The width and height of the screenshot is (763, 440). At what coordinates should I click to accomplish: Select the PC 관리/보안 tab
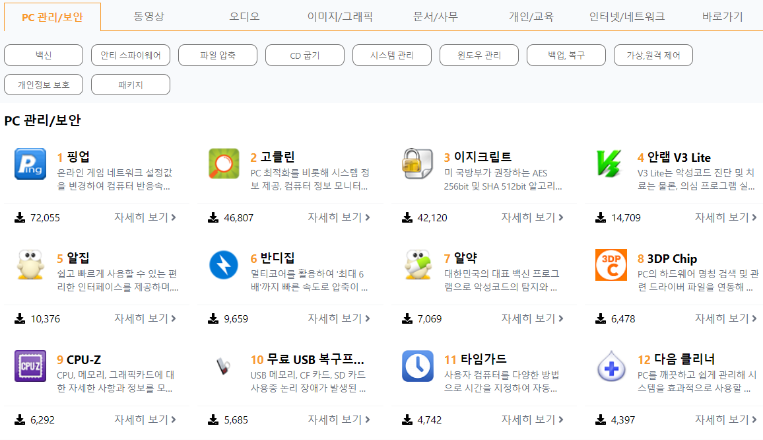point(53,17)
